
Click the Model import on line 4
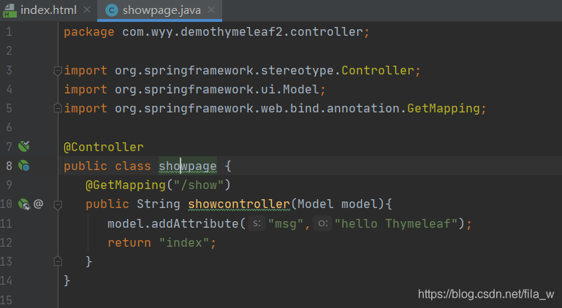300,90
